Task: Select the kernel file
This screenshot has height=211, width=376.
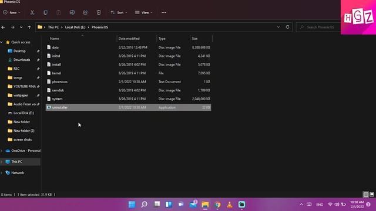Action: click(129, 73)
